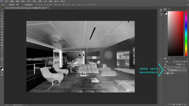Toggle visibility of the bottom layer
Screen dimensions: 189x106
(165, 73)
